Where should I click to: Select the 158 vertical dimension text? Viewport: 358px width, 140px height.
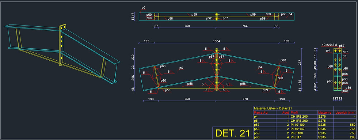[x=300, y=82]
